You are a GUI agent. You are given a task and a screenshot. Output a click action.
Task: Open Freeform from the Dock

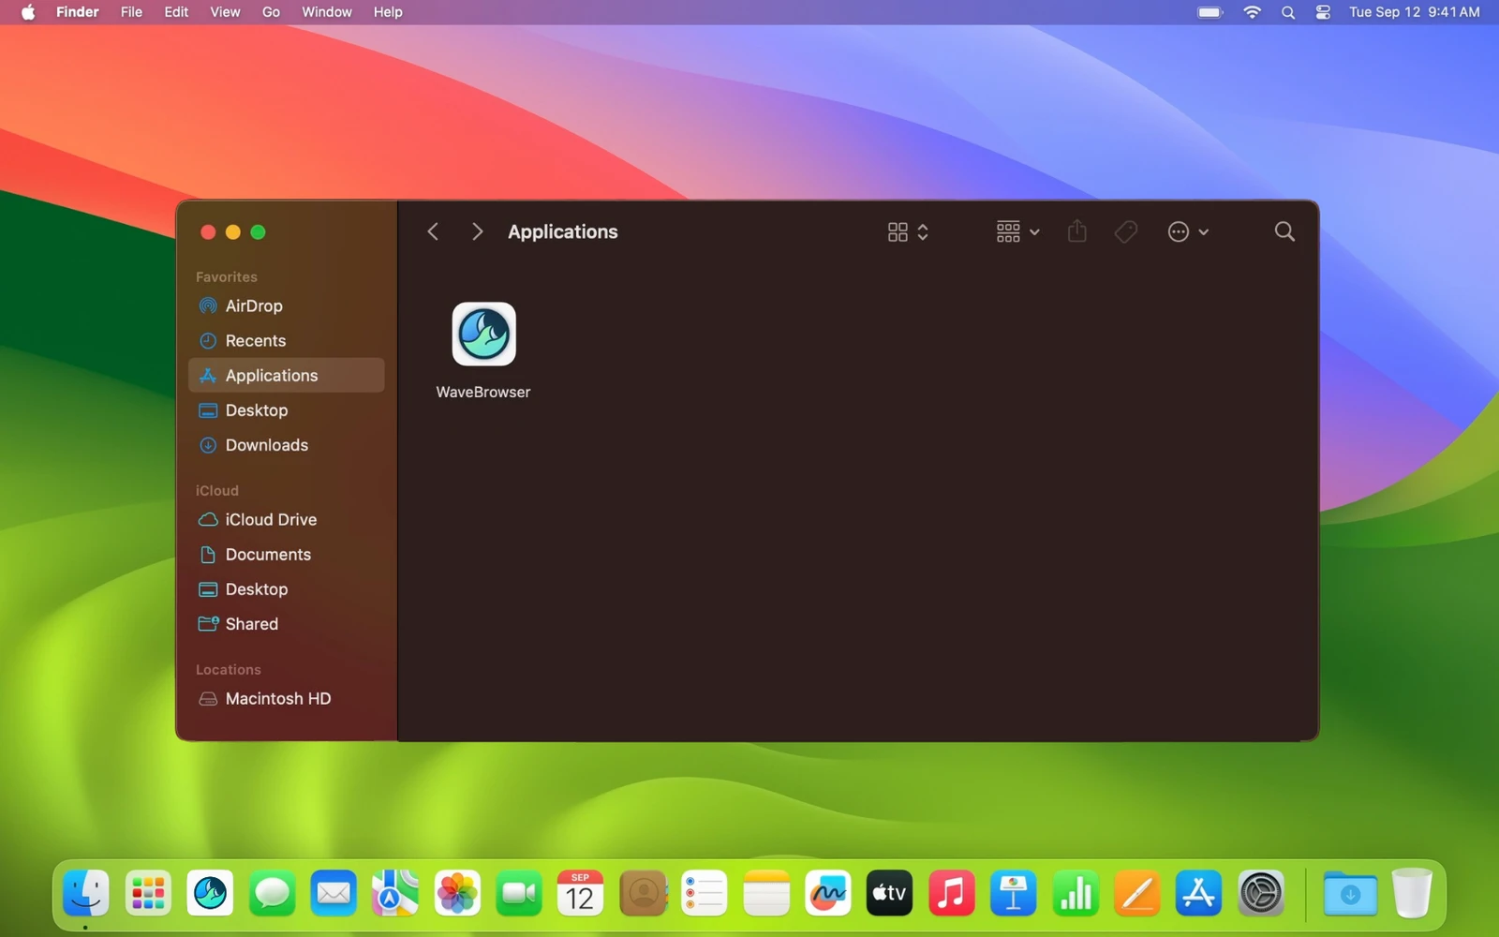(828, 893)
